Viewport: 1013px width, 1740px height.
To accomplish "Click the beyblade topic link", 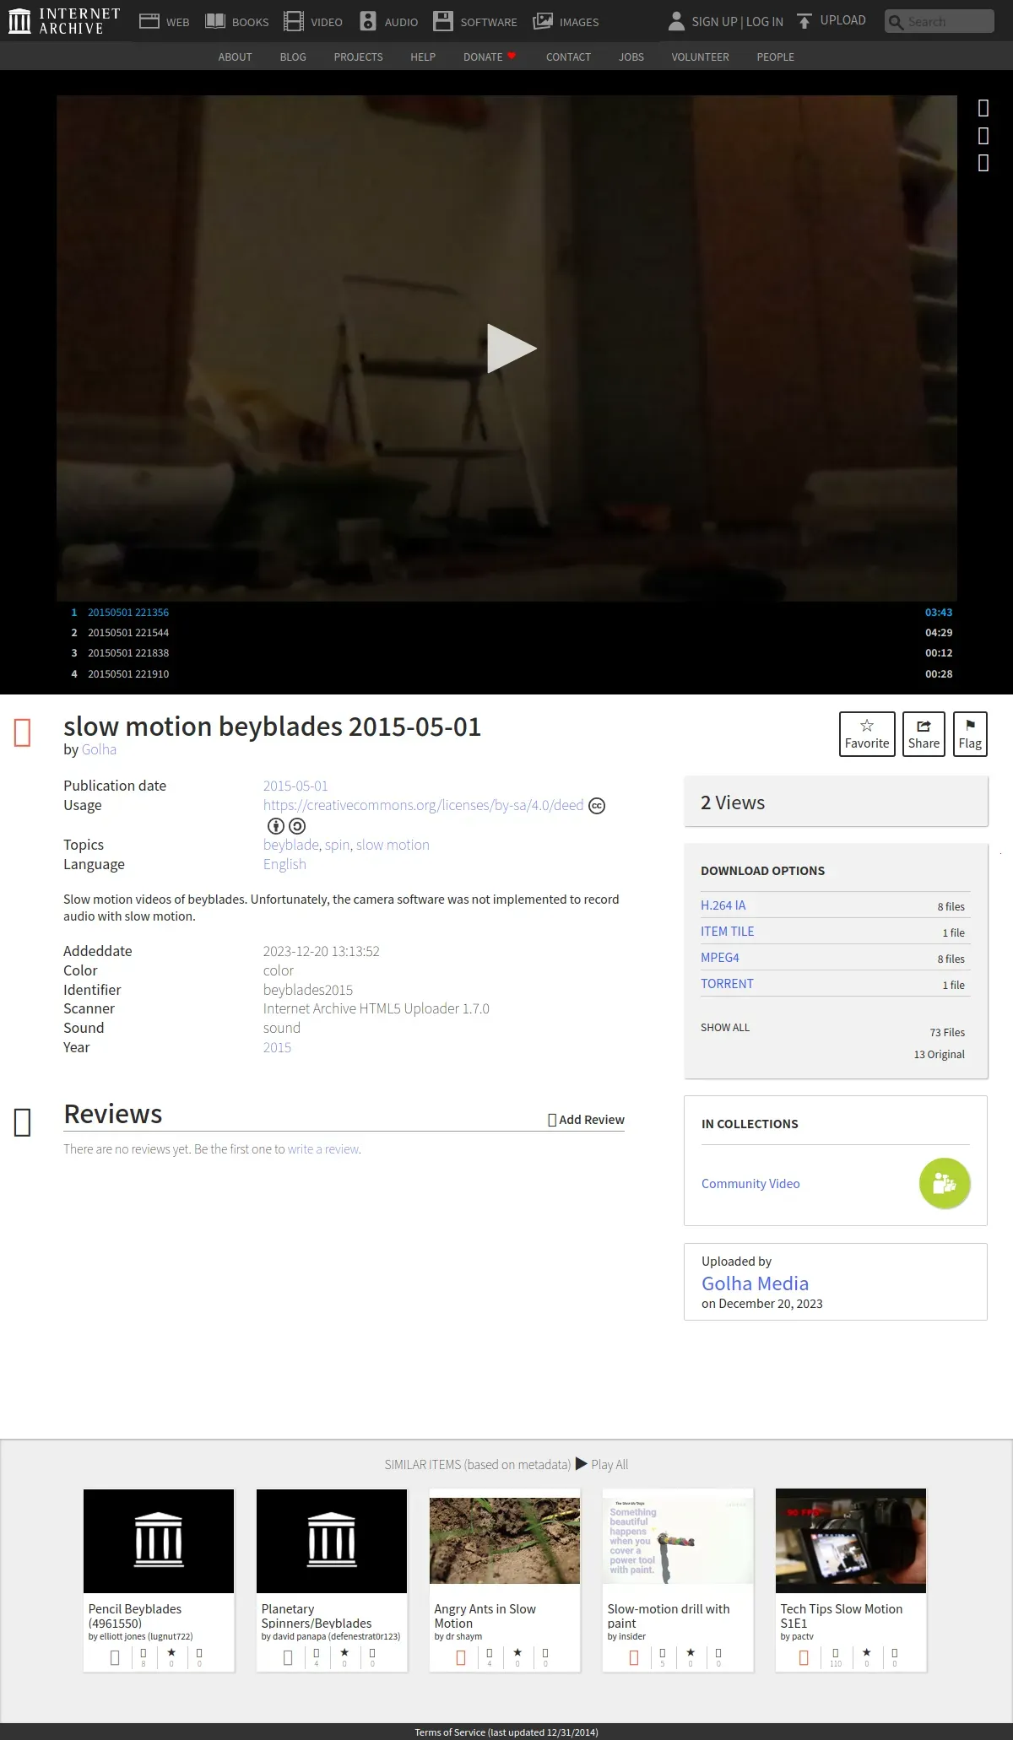I will pos(291,845).
